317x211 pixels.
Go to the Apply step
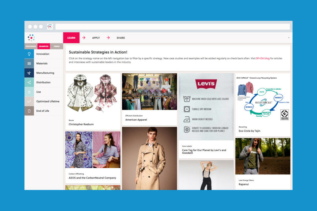click(96, 38)
